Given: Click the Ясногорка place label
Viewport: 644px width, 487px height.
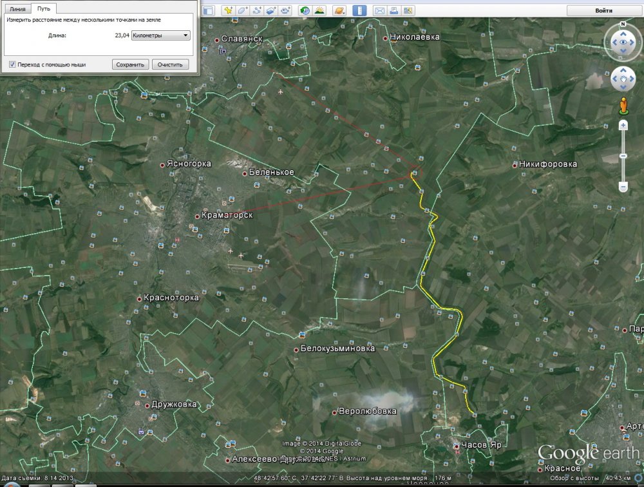Looking at the screenshot, I should point(189,164).
